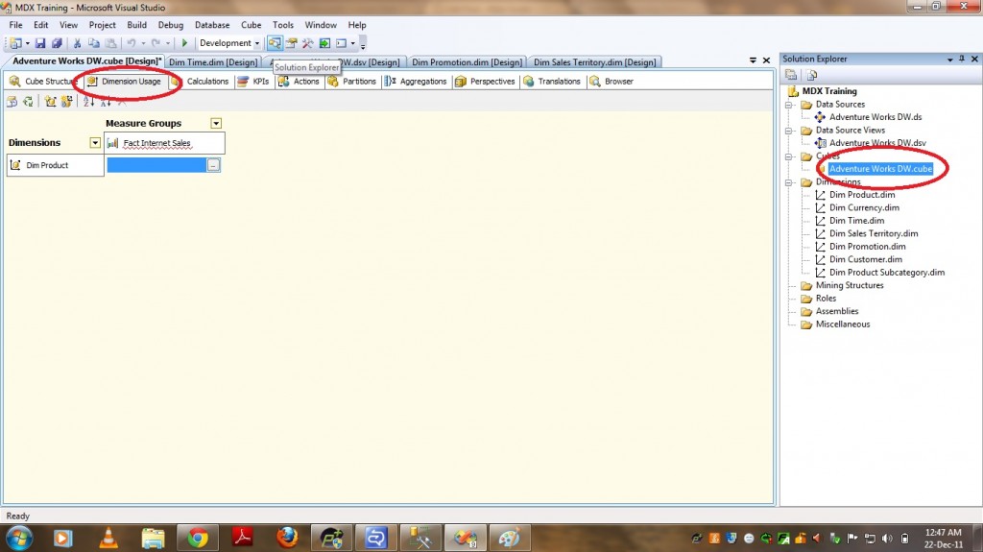Sort dimensions ascending with A-Z icon
The height and width of the screenshot is (552, 983).
89,101
